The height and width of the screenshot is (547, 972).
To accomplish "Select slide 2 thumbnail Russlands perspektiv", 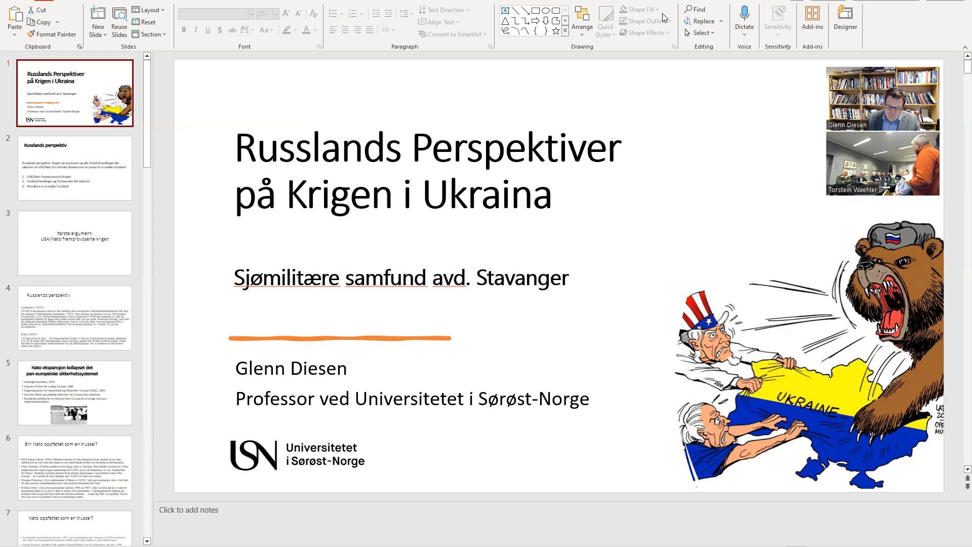I will (75, 168).
